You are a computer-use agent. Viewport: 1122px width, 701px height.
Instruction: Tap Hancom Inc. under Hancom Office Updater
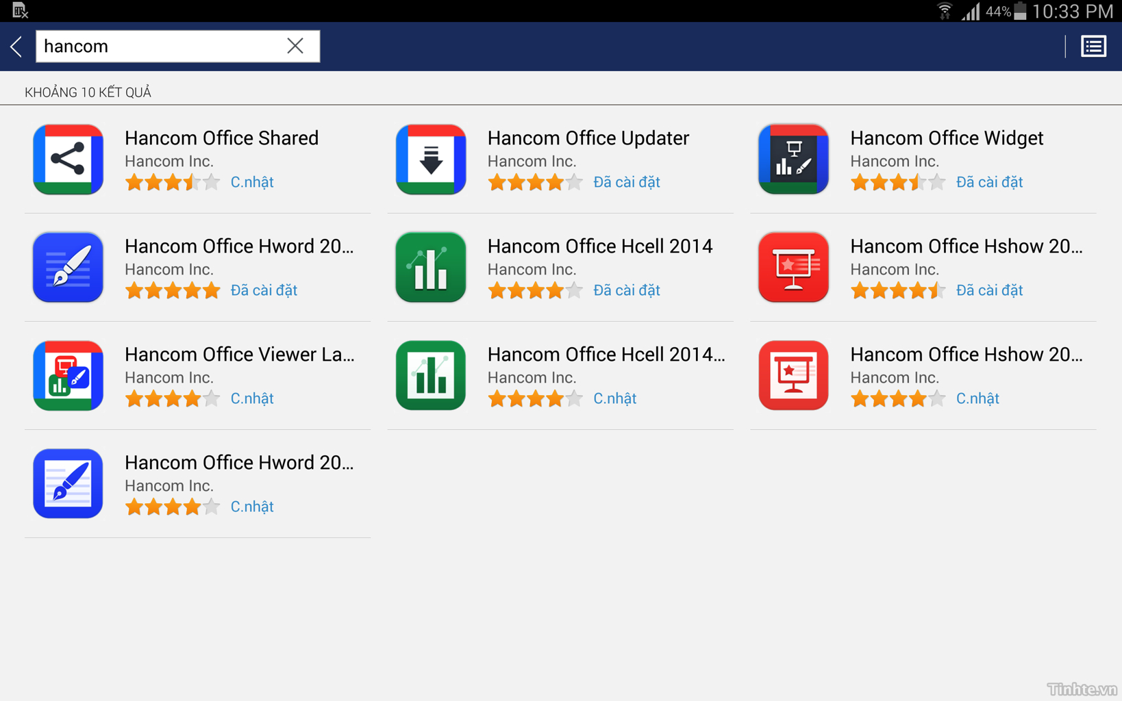(x=532, y=162)
